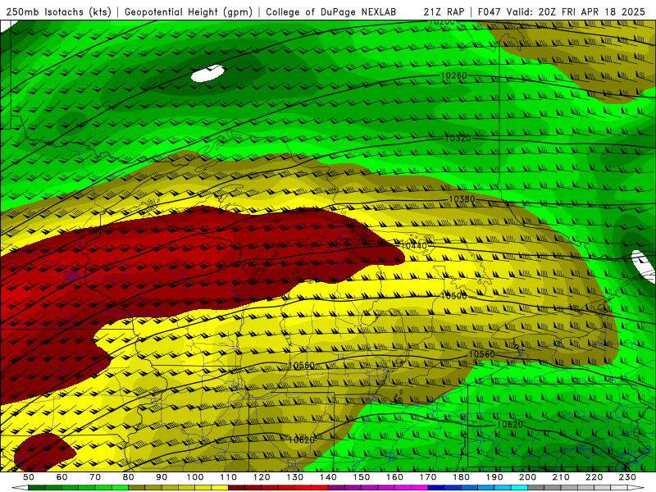This screenshot has width=656, height=492.
Task: Click the 10380 height contour label
Action: 462,199
